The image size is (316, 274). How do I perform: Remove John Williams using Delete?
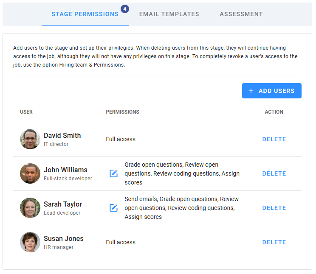pos(274,173)
